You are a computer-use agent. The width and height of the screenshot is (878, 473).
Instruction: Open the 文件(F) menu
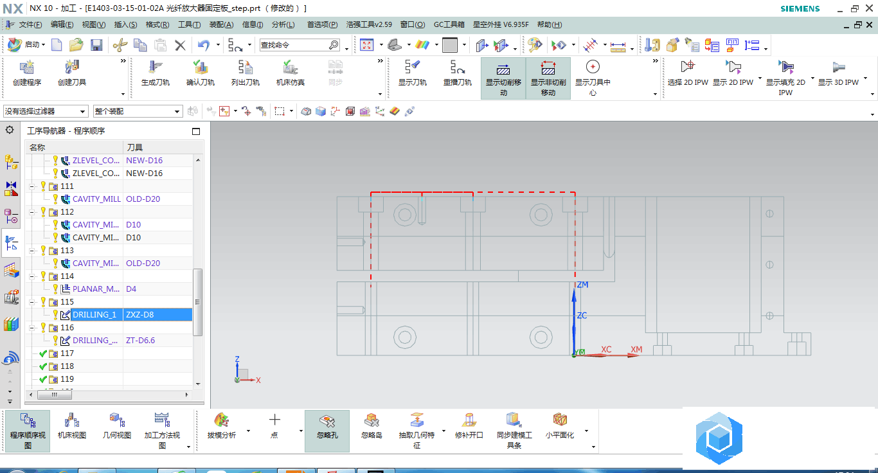30,24
